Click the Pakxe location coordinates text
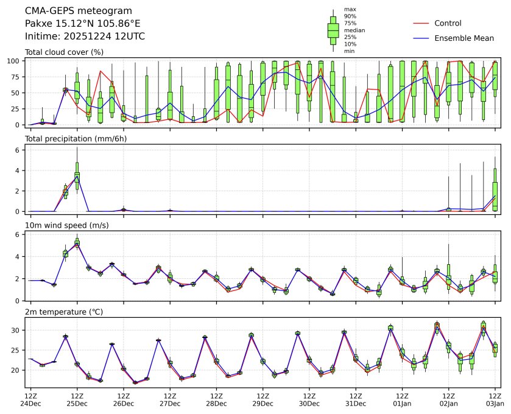This screenshot has width=511, height=414. coord(82,24)
